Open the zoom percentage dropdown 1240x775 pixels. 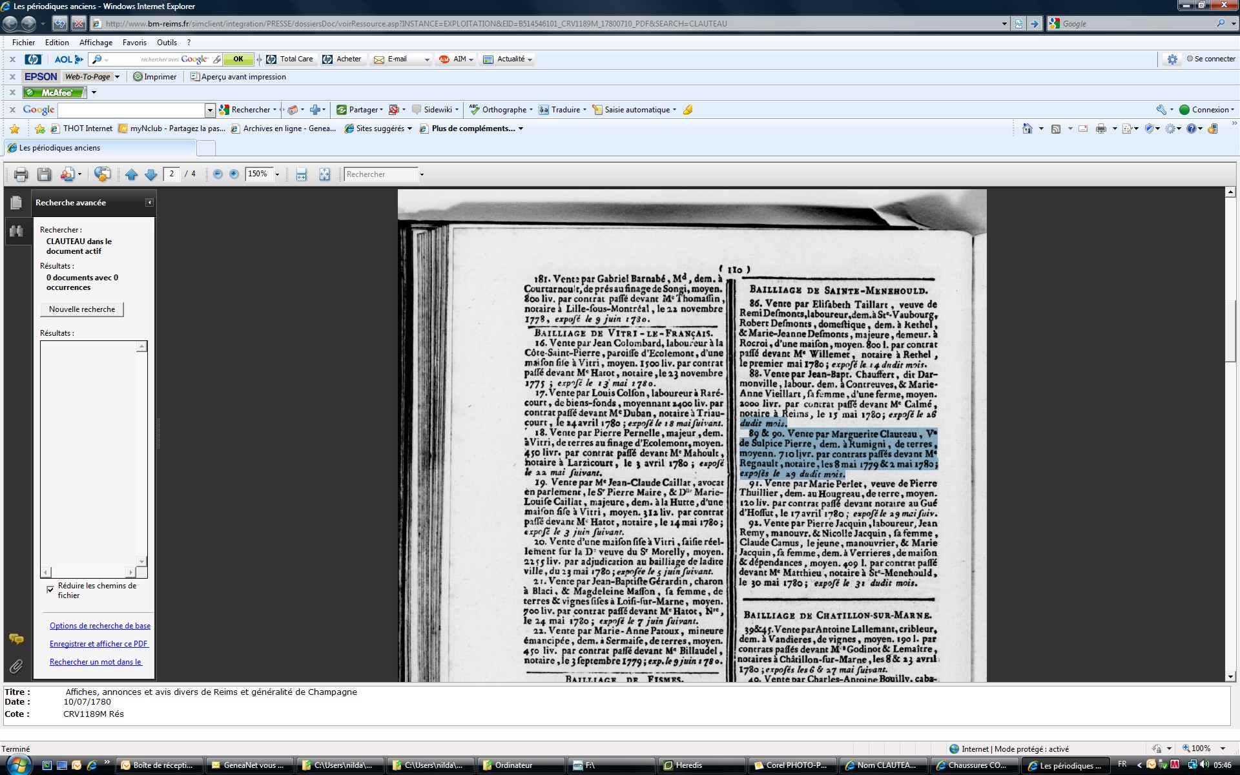(x=278, y=174)
